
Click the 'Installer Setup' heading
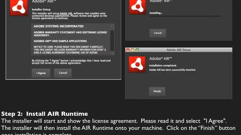(x=41, y=9)
